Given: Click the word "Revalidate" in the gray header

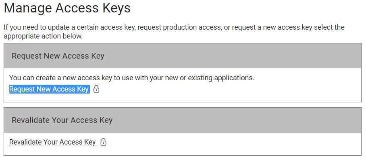Looking at the screenshot, I should [30, 120].
